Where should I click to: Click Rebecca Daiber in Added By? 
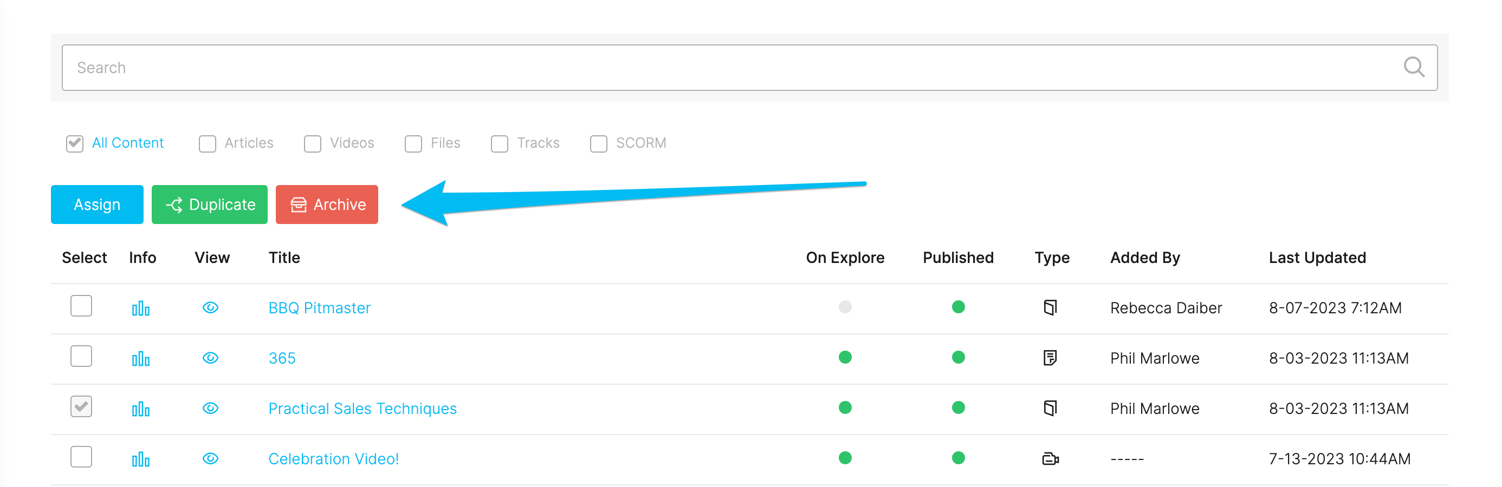tap(1166, 307)
